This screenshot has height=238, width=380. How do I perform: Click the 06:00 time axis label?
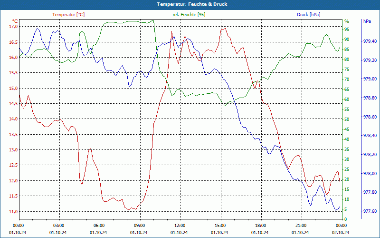click(99, 225)
